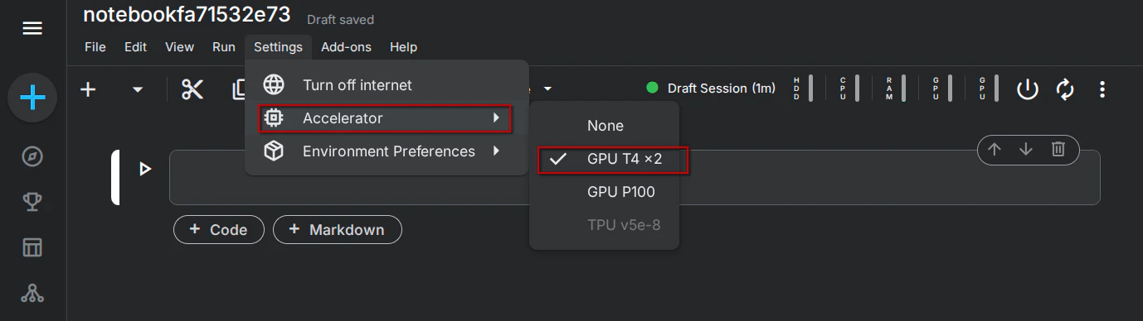Restart the session with the refresh icon

tap(1065, 89)
